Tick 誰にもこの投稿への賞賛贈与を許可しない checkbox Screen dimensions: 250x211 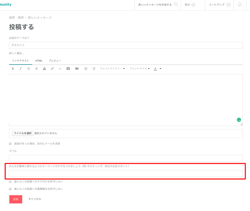tap(10, 189)
